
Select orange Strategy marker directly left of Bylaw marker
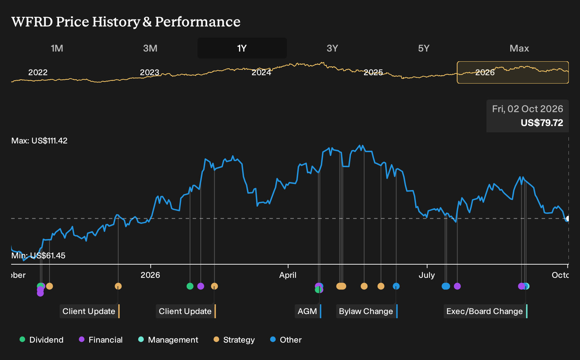(x=381, y=286)
